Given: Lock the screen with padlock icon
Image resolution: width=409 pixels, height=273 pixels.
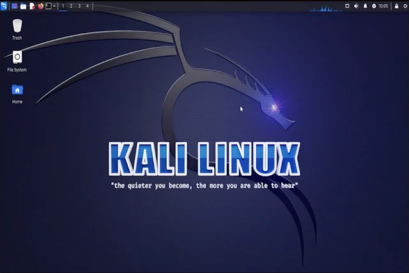Looking at the screenshot, I should point(396,6).
